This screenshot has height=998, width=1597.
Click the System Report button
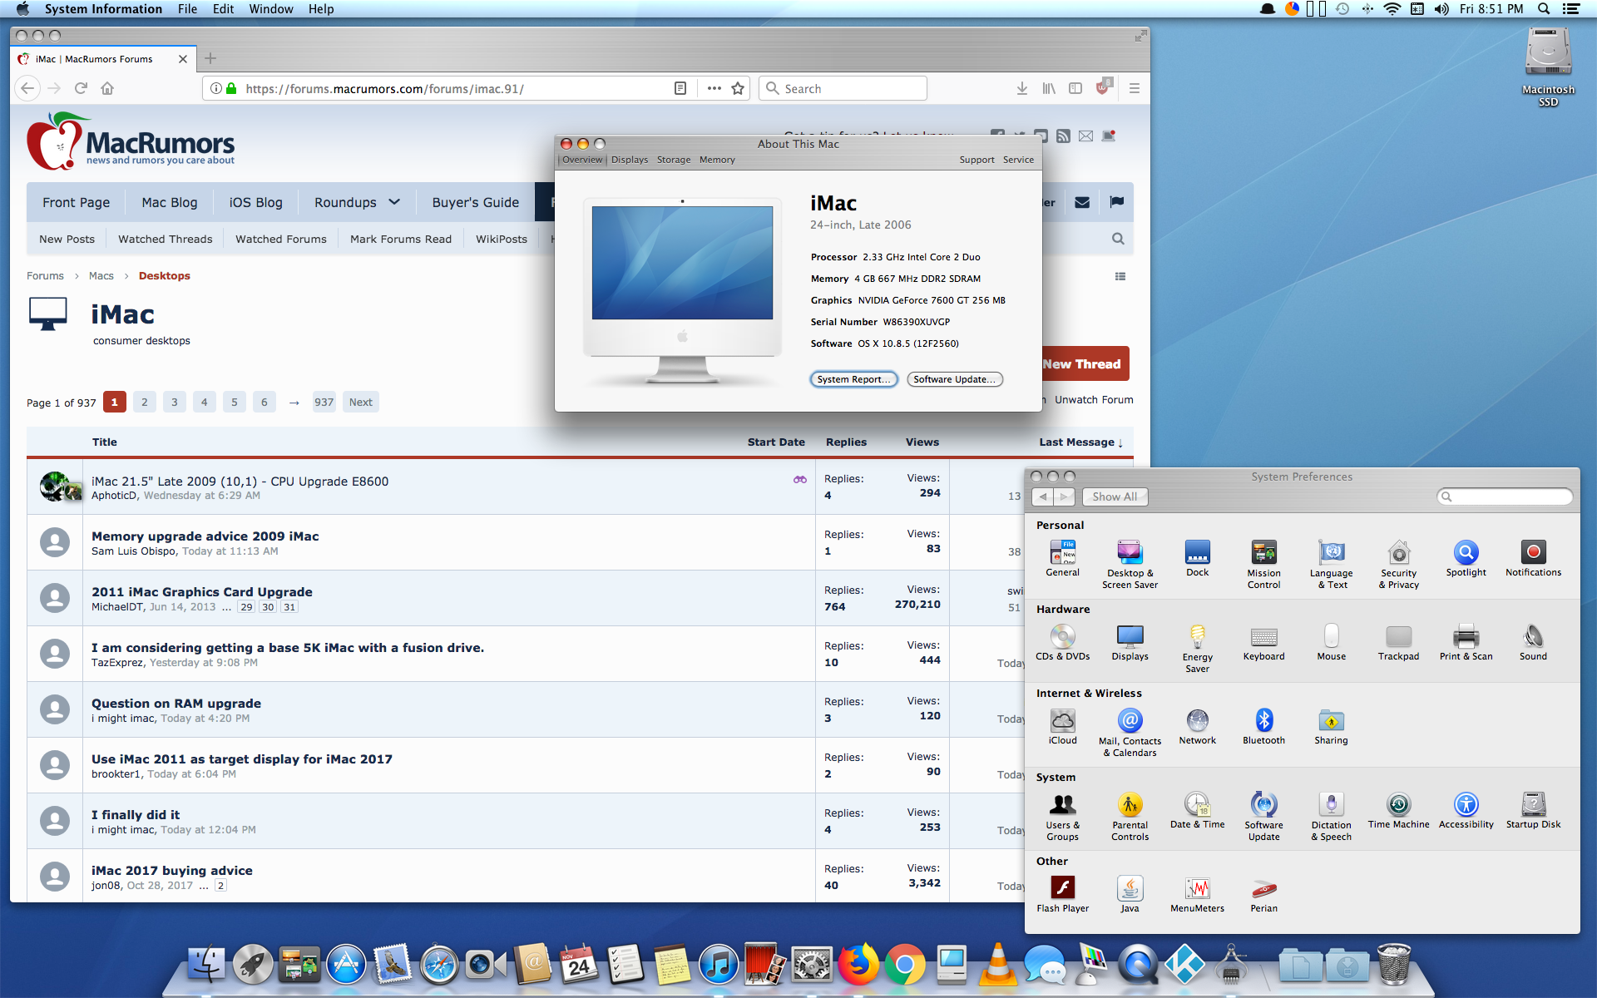pos(853,379)
